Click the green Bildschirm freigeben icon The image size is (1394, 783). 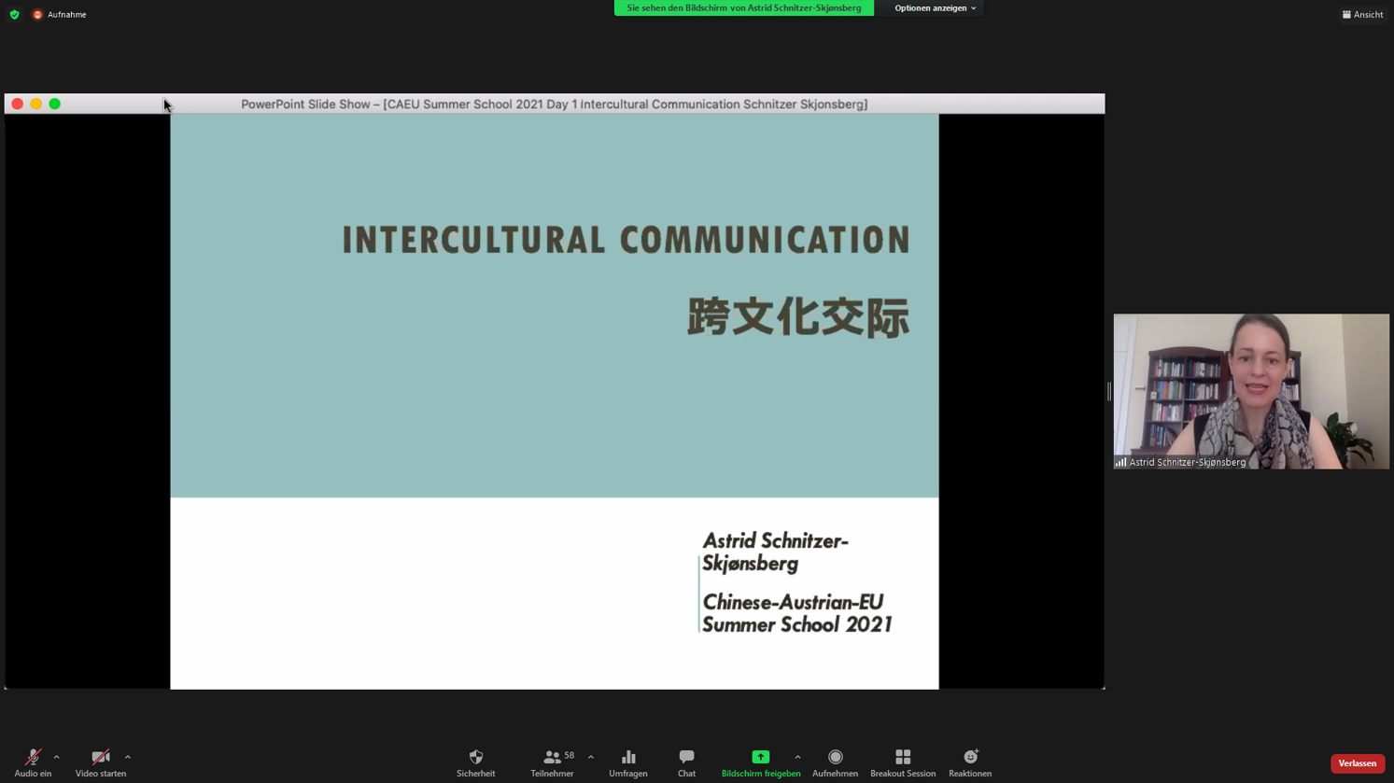coord(760,757)
